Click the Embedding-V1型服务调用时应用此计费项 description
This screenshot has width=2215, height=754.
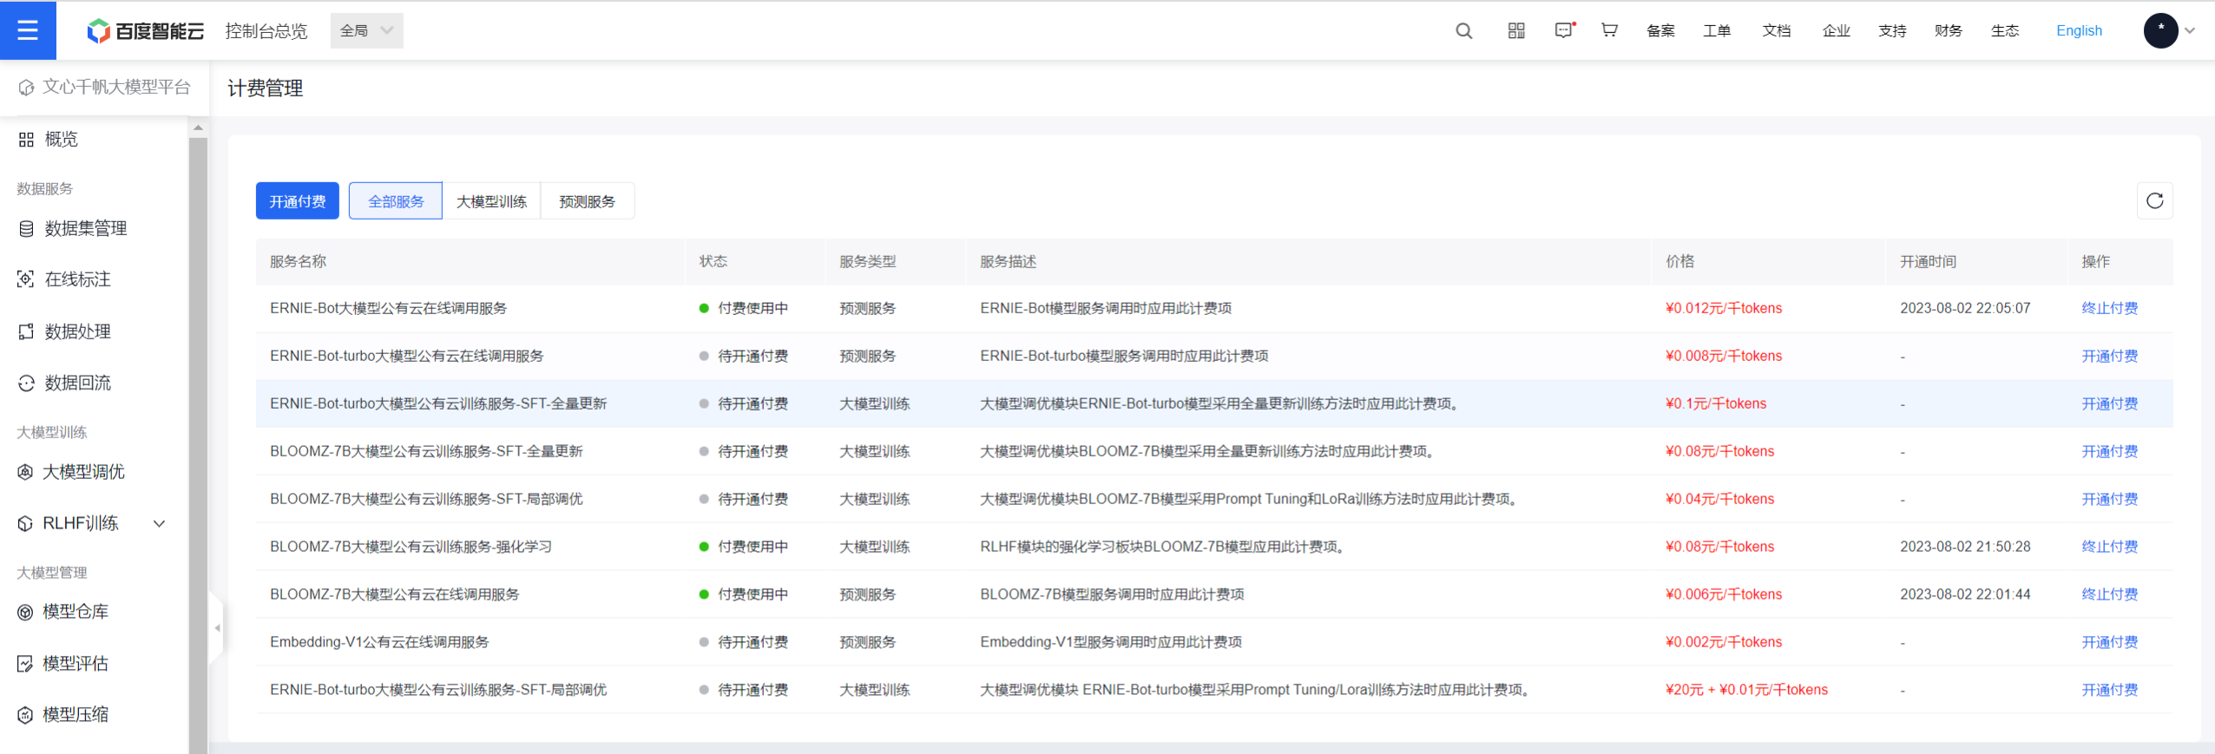click(1111, 642)
